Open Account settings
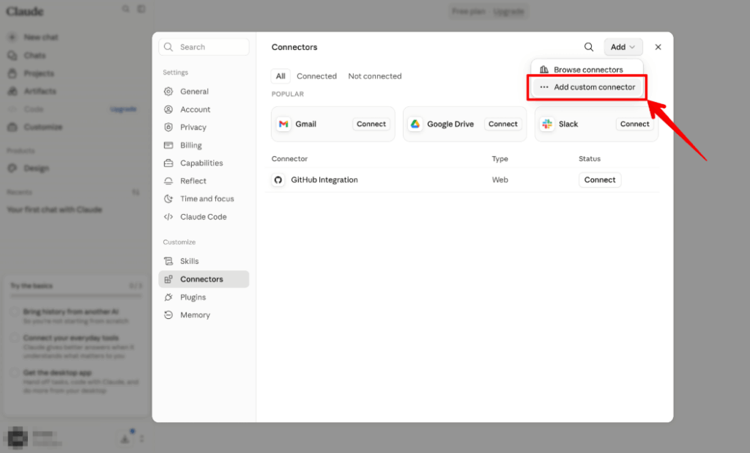 pos(204,110)
